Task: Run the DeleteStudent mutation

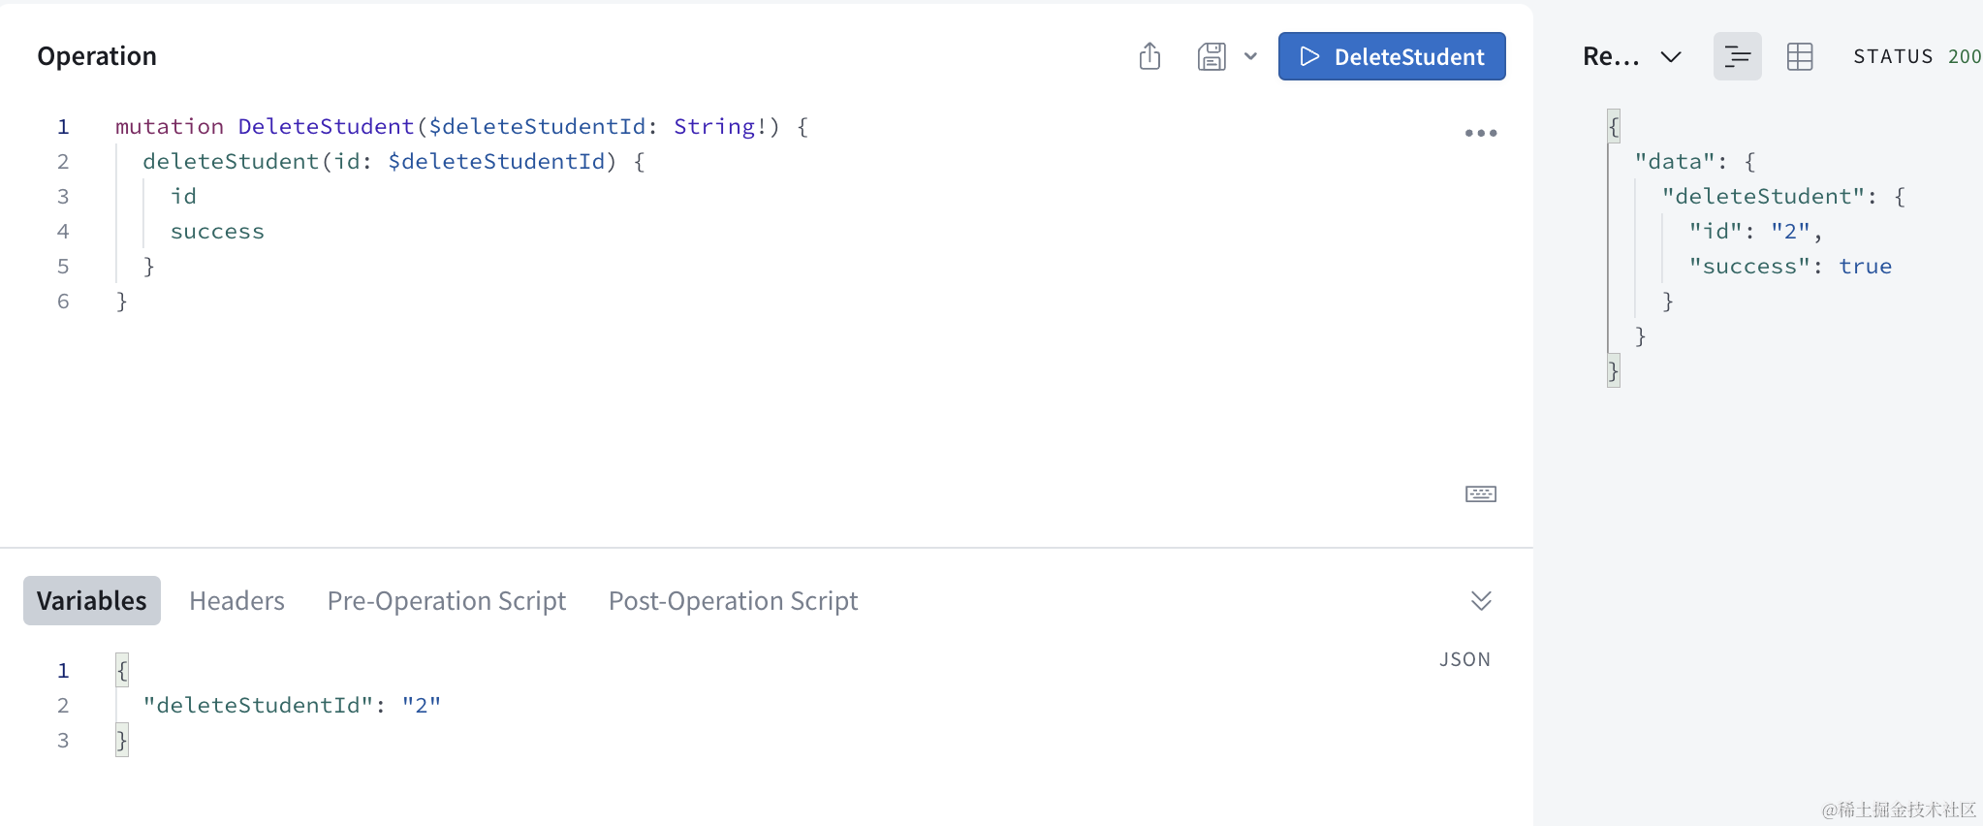Action: pyautogui.click(x=1391, y=56)
